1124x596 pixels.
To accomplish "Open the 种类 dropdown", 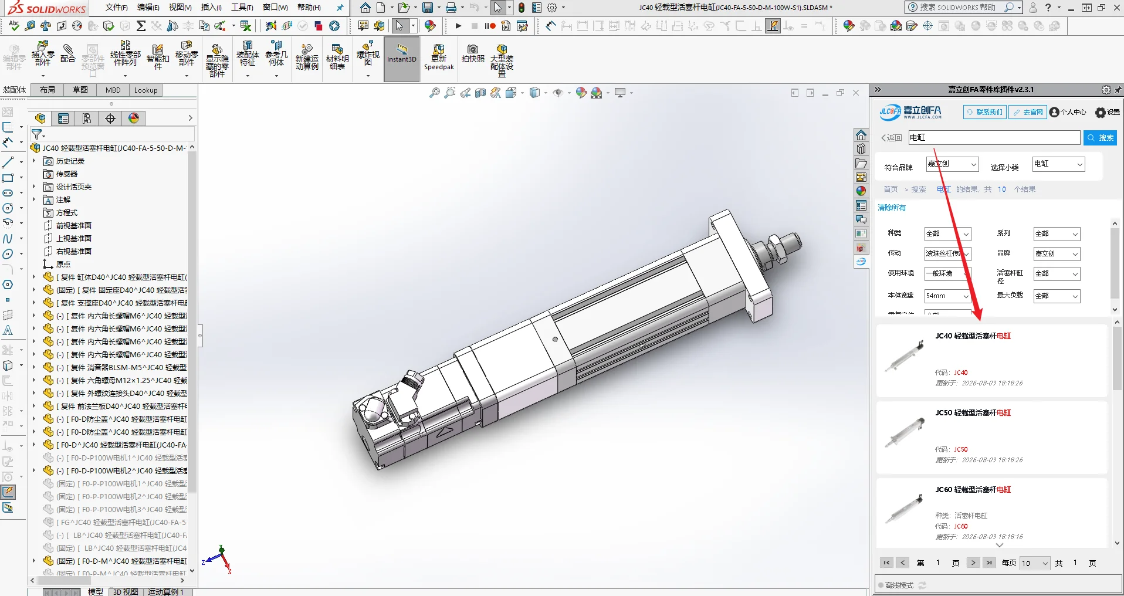I will pos(947,234).
